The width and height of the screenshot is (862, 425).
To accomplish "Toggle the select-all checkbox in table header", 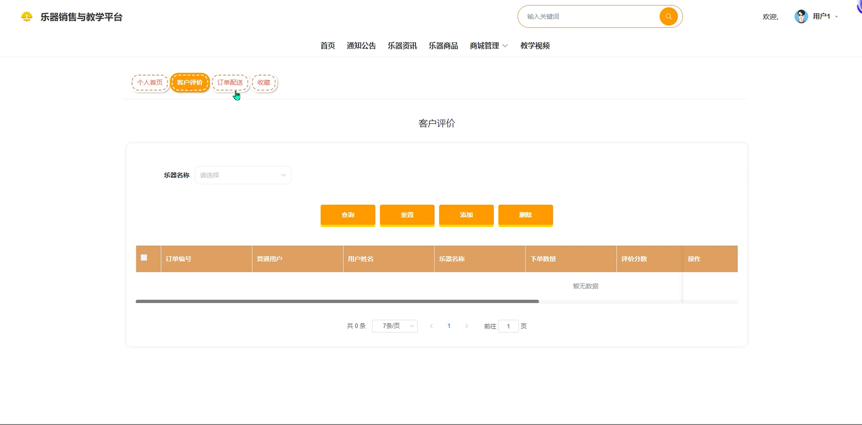I will click(x=144, y=258).
